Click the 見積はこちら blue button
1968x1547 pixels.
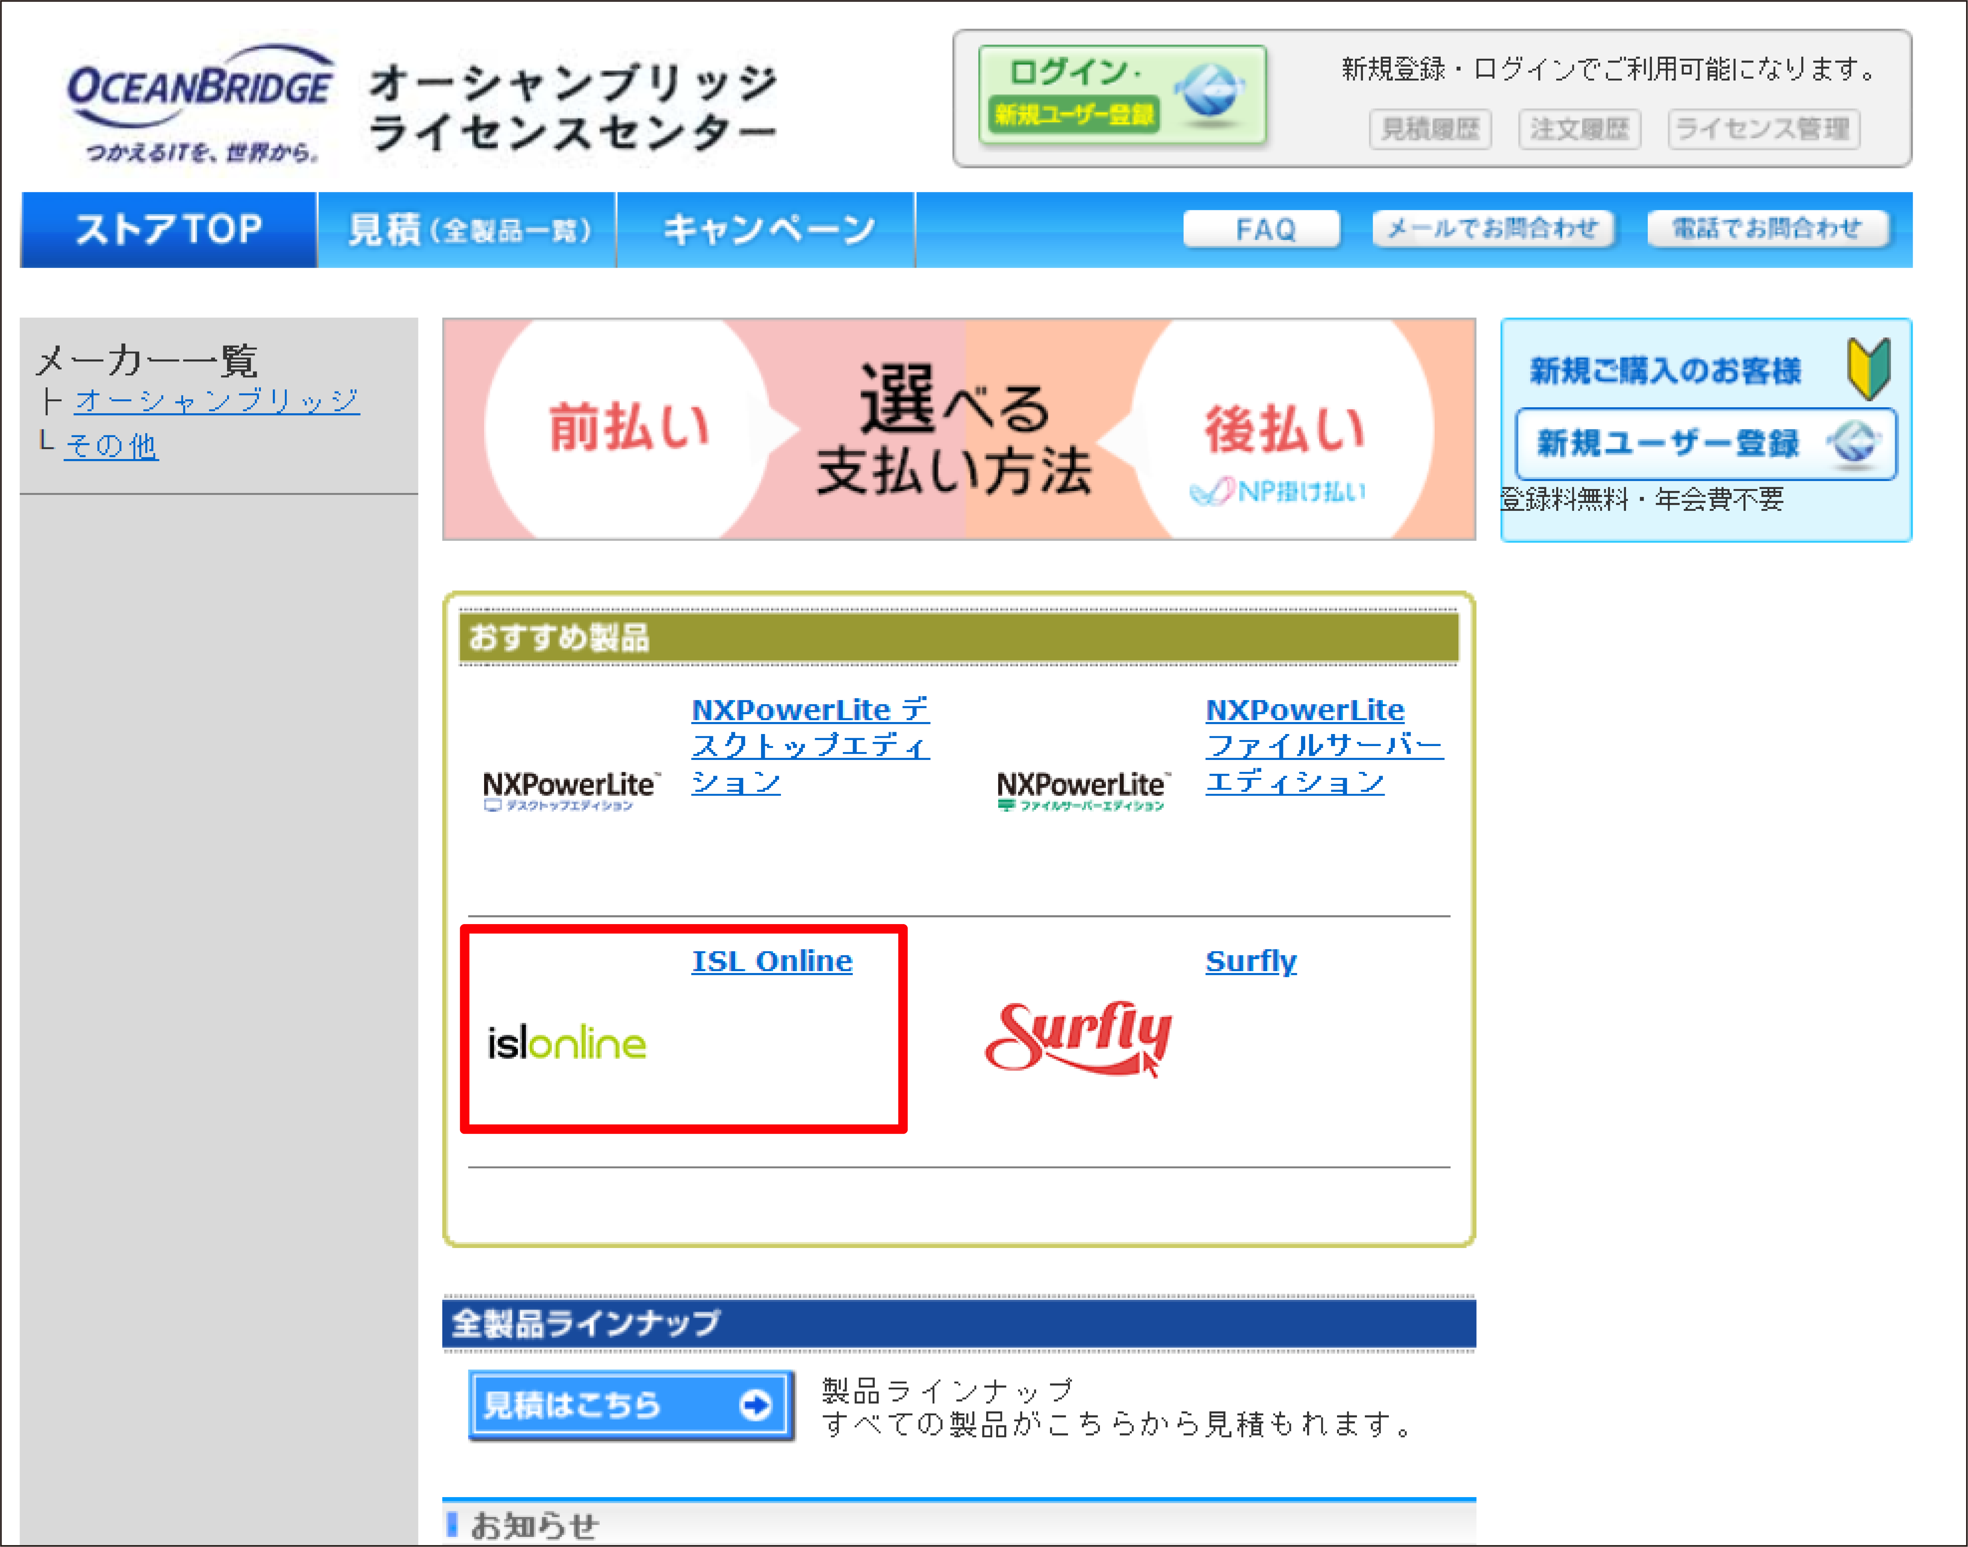[632, 1405]
